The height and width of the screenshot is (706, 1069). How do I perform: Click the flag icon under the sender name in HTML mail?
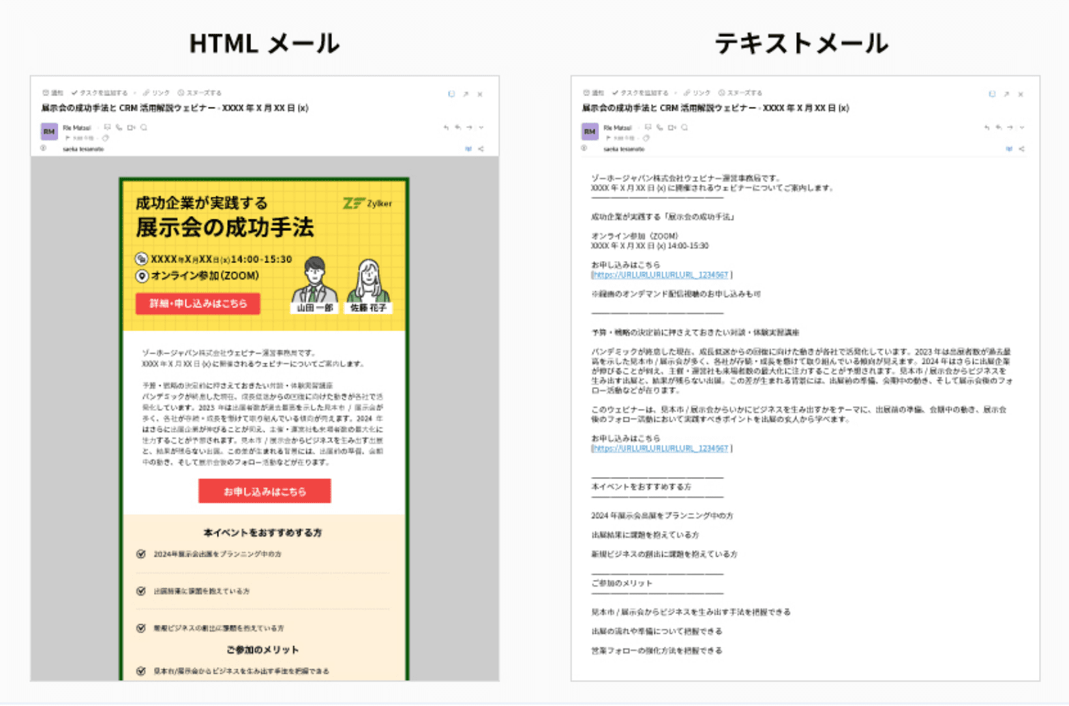67,138
